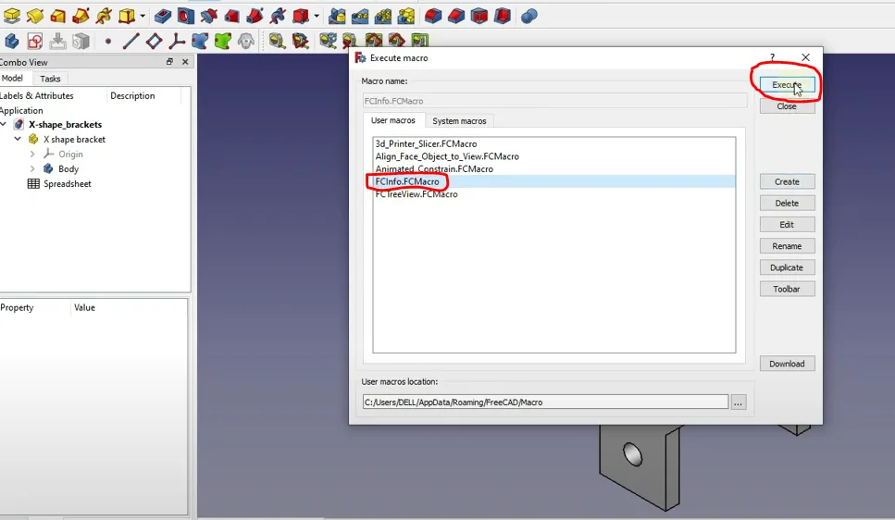Image resolution: width=895 pixels, height=520 pixels.
Task: Create a new sketch using toolbar icon
Action: [35, 41]
